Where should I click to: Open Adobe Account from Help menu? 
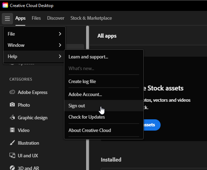pos(104,94)
